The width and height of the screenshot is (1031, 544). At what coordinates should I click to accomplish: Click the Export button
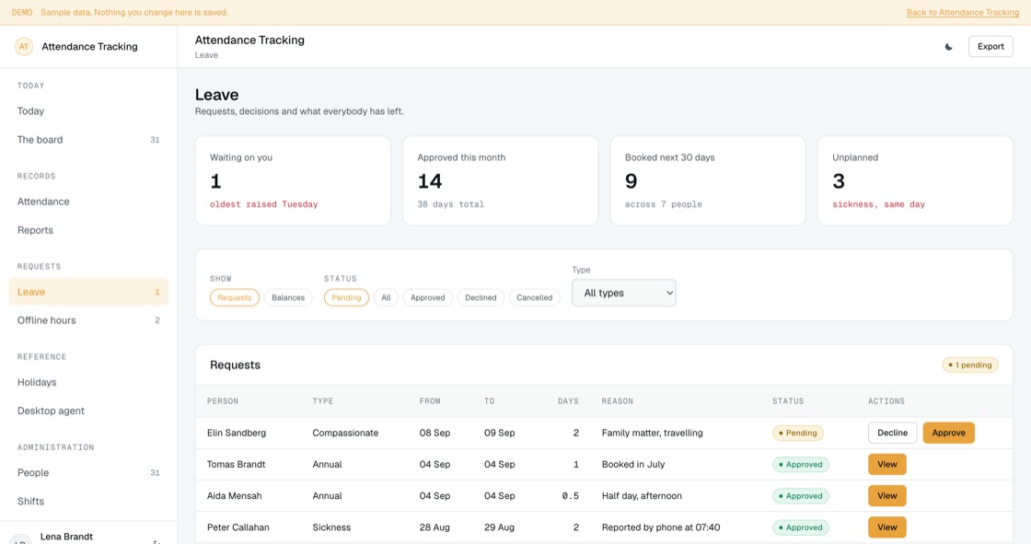(x=990, y=47)
